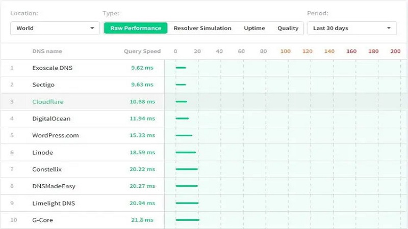Open the Exoscale DNS row entry
408x229 pixels.
[52, 68]
